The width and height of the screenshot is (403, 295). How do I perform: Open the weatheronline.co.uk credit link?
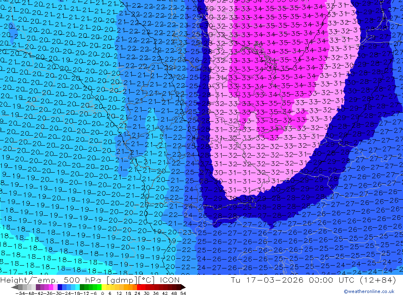[369, 291]
